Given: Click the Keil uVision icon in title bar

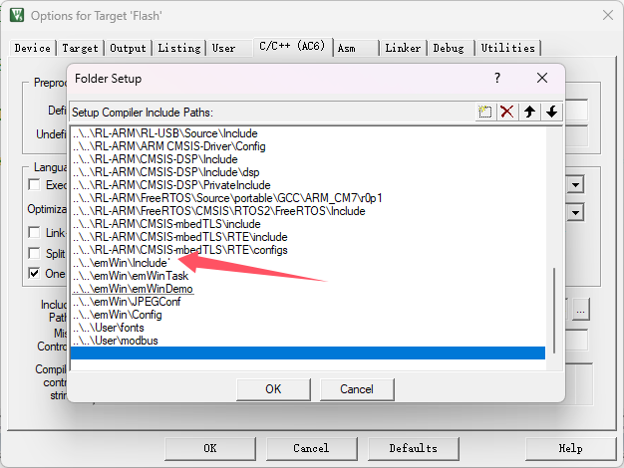Looking at the screenshot, I should [x=17, y=15].
